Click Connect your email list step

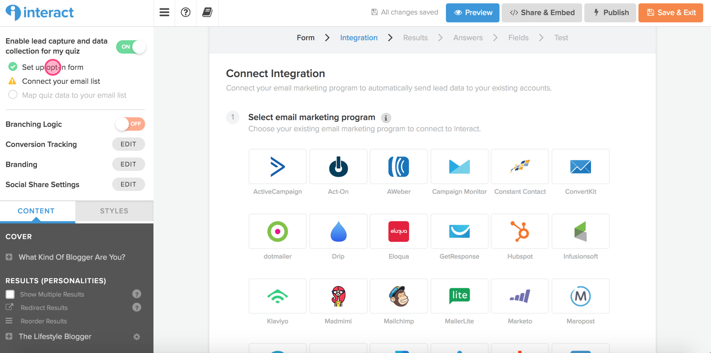pos(61,81)
